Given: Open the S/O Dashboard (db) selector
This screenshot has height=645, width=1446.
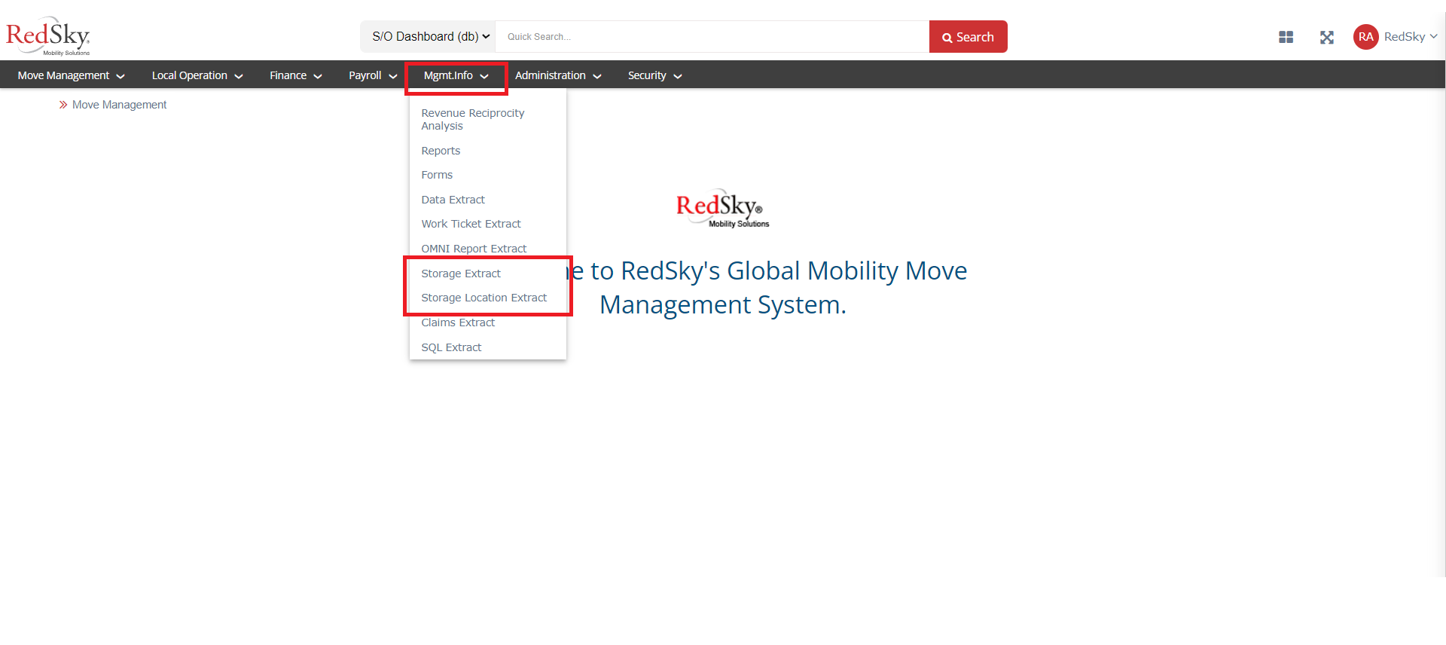Looking at the screenshot, I should click(x=428, y=37).
